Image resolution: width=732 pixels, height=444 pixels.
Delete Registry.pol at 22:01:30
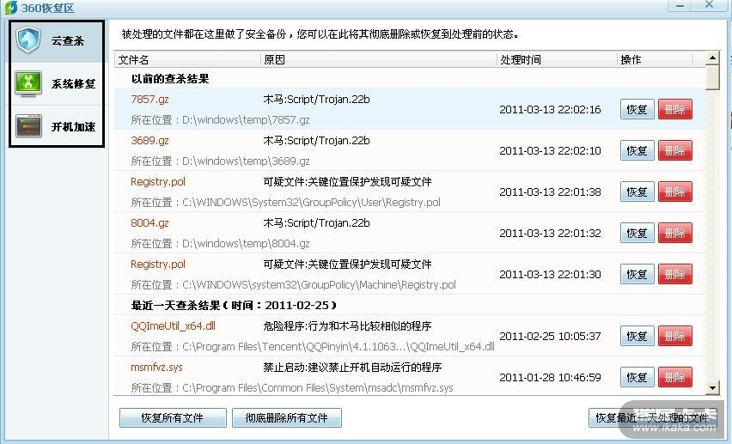pyautogui.click(x=675, y=274)
